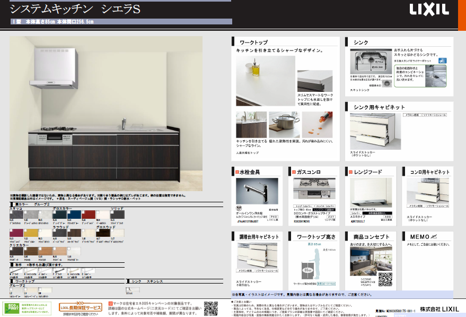Tick the checkbox on the yellow door color
Screen dimensions: 466x317
point(27,230)
